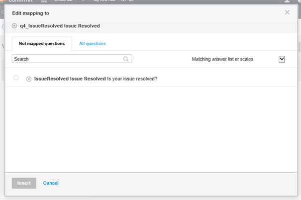The image size is (301, 200).
Task: Cancel the mapping edit
Action: coord(51,183)
